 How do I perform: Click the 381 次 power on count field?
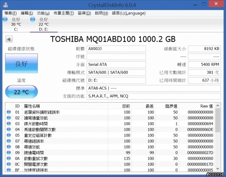point(204,72)
